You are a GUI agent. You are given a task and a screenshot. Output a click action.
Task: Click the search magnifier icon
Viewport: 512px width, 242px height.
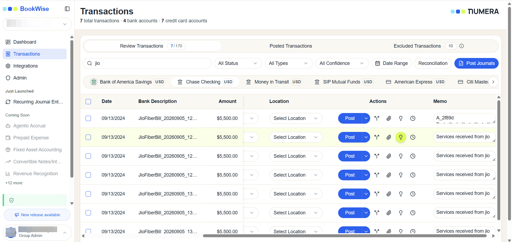coord(90,63)
